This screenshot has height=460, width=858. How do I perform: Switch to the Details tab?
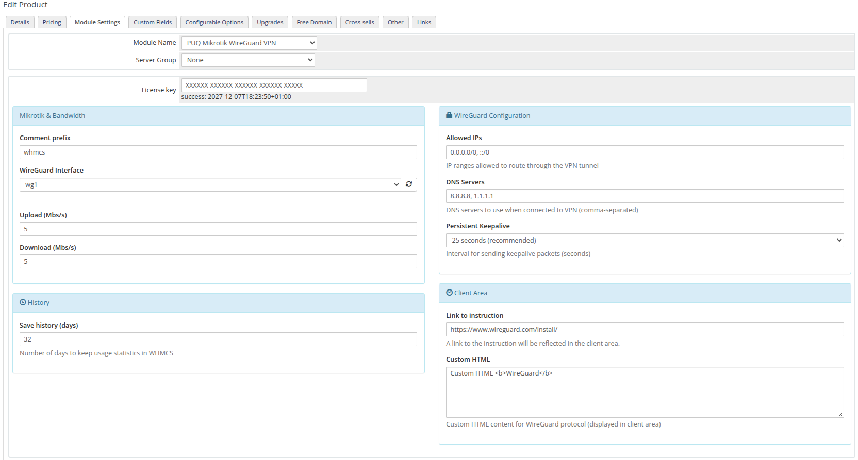[20, 22]
